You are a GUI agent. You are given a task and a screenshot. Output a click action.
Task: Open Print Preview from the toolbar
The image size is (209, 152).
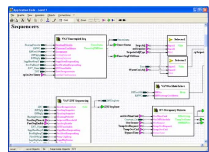16,20
